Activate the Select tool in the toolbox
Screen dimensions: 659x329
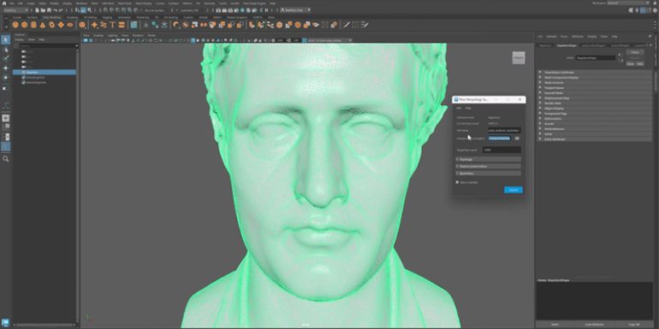[x=5, y=39]
